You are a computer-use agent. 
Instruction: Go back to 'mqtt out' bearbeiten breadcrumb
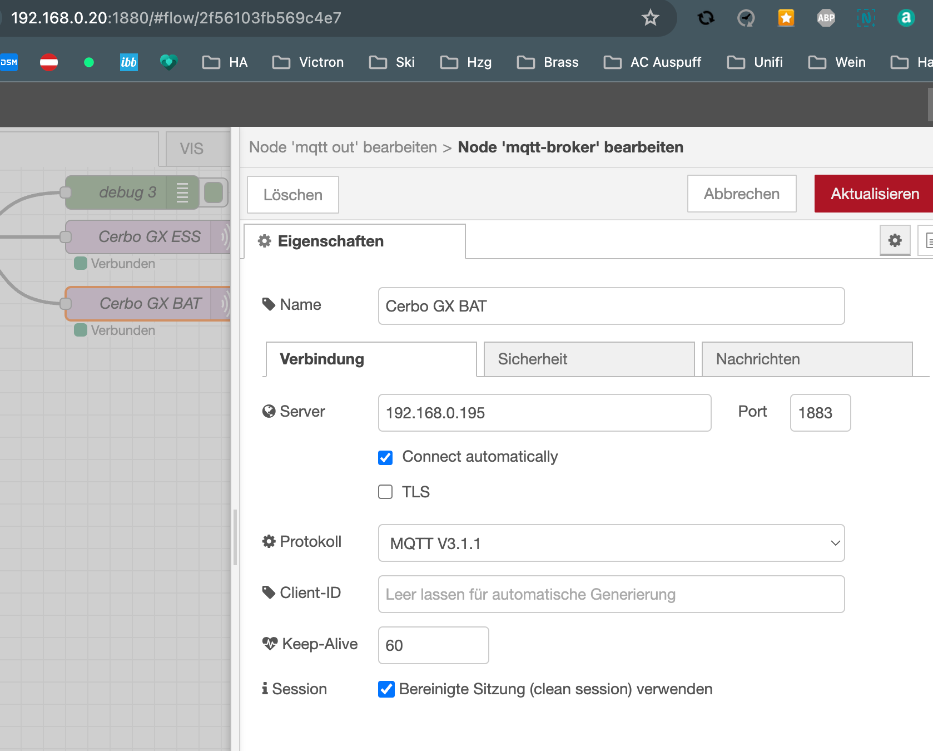coord(343,147)
